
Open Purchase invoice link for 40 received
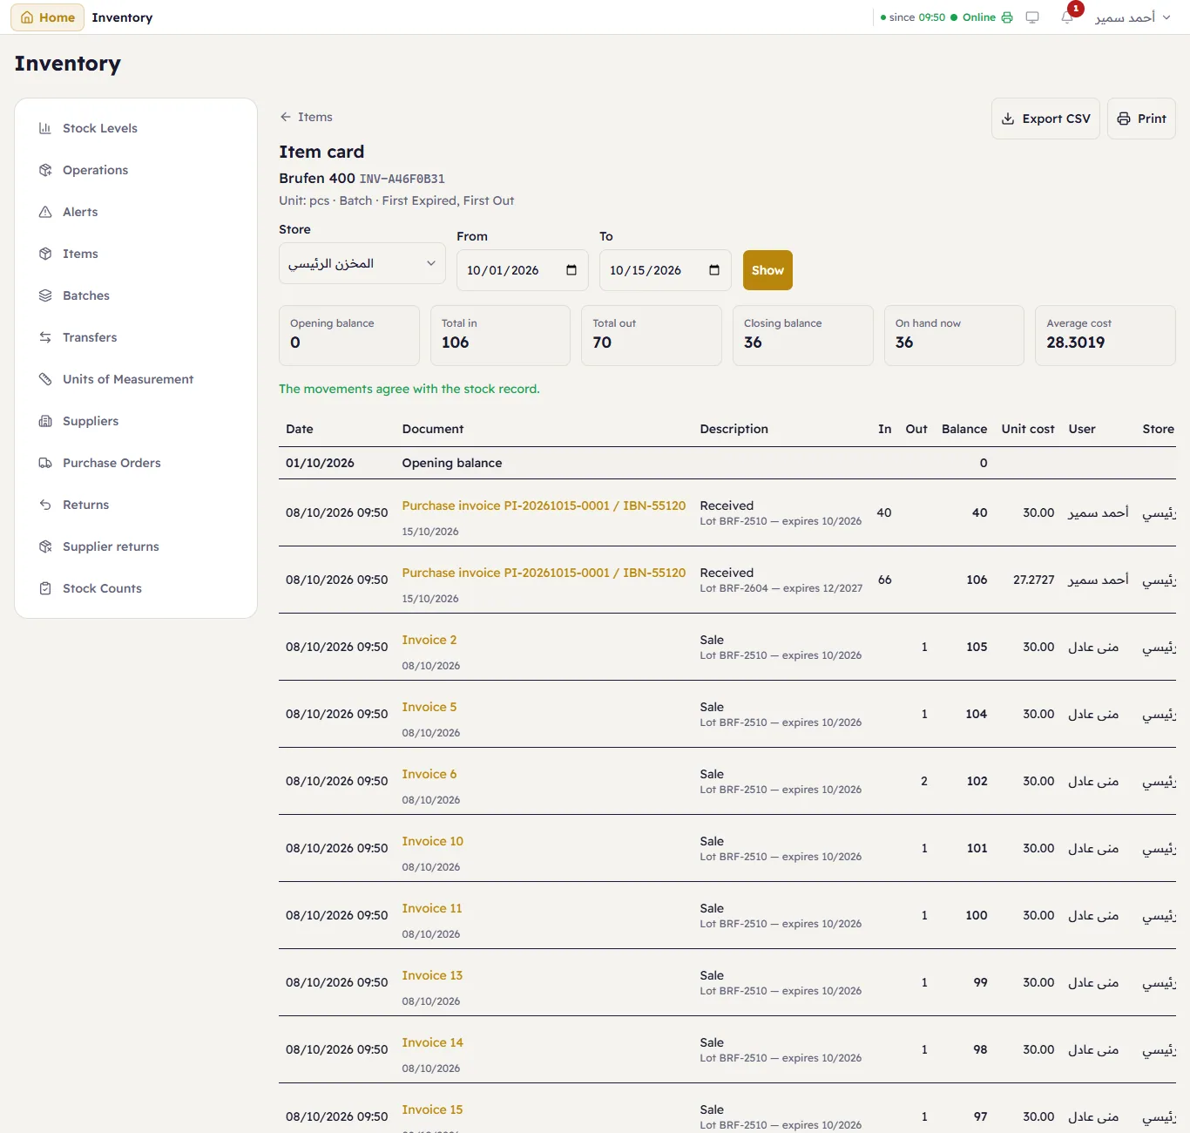[544, 505]
